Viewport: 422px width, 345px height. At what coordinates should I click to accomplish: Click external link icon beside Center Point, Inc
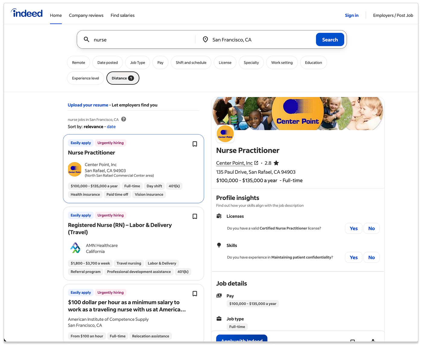pyautogui.click(x=256, y=163)
